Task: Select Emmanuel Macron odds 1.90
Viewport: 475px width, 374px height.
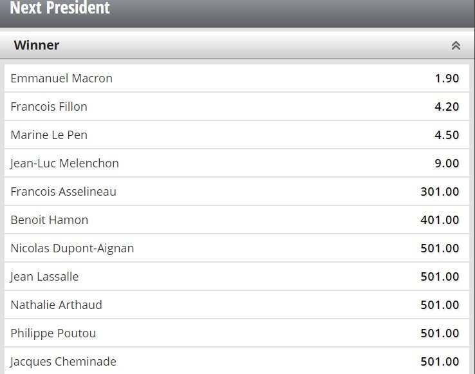Action: click(x=447, y=79)
